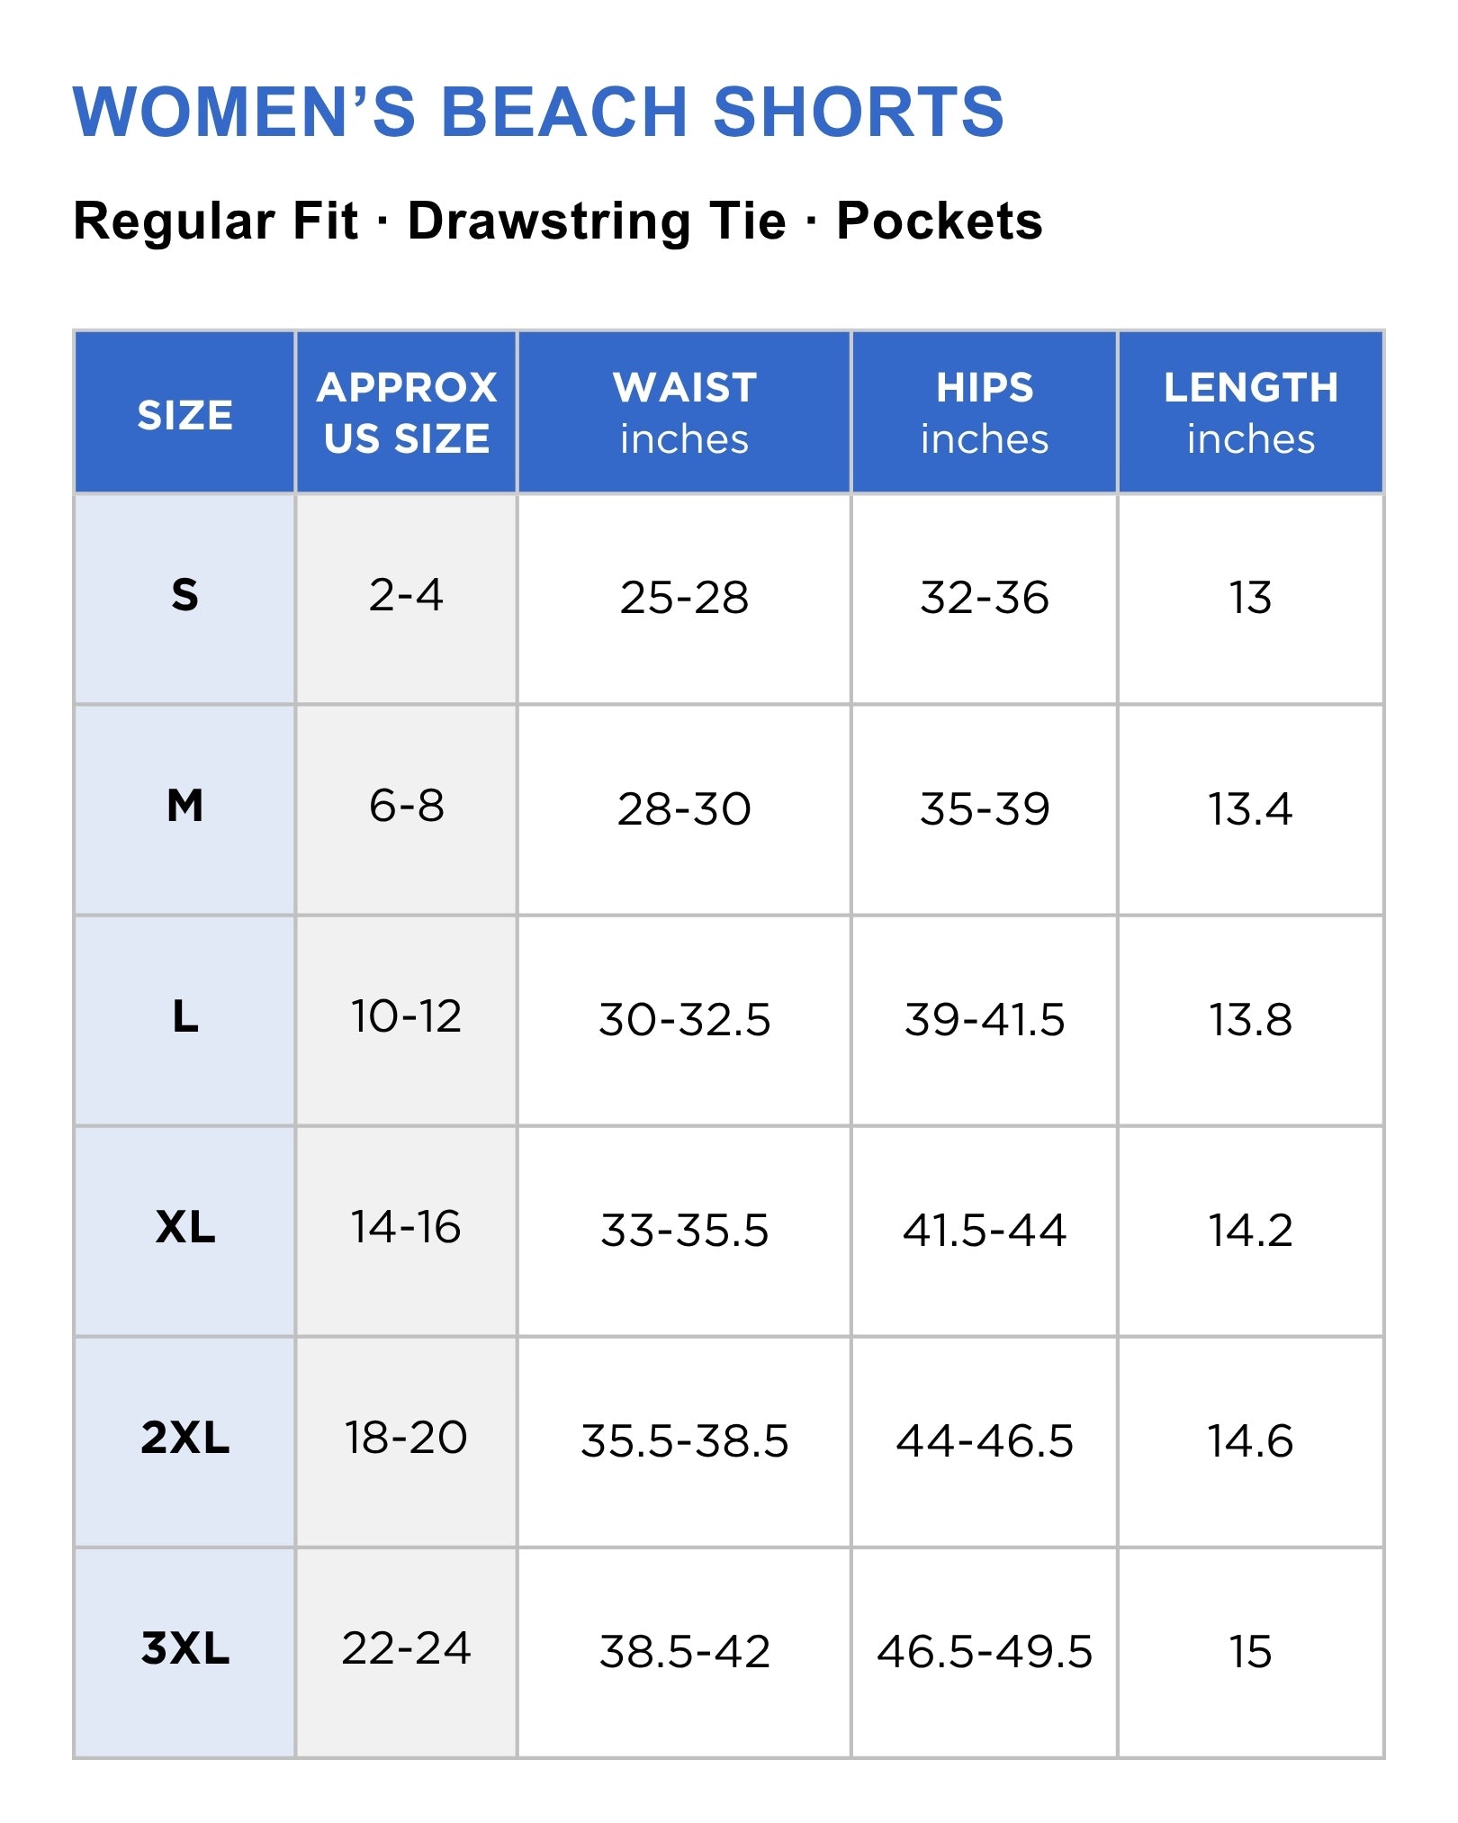Click the US size 18-20 cell
The width and height of the screenshot is (1458, 1823).
tap(407, 1442)
